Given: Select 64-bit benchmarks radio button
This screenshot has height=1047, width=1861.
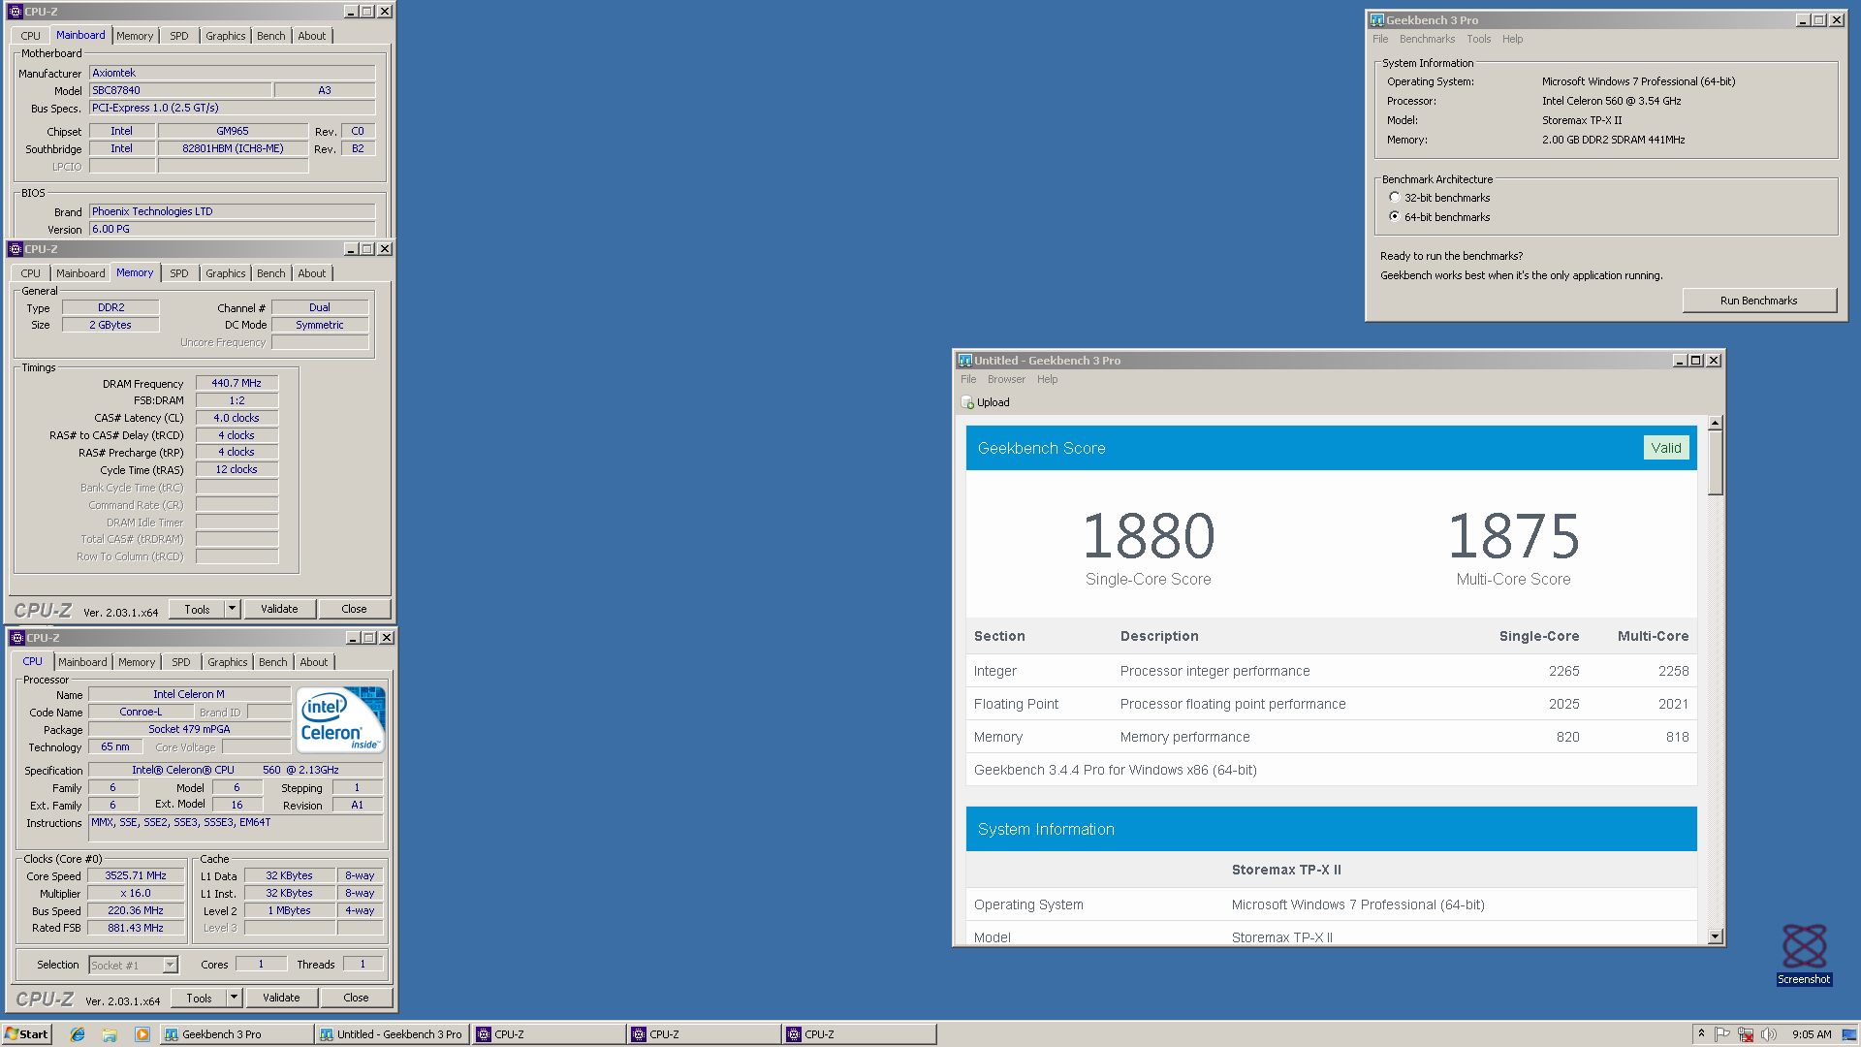Looking at the screenshot, I should (1394, 216).
